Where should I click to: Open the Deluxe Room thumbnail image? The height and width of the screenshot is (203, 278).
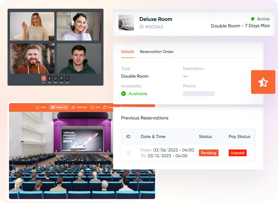tap(126, 23)
